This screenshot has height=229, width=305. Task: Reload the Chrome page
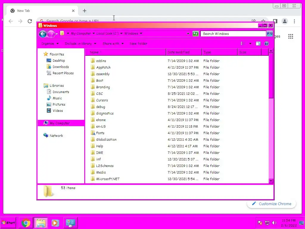click(30, 21)
